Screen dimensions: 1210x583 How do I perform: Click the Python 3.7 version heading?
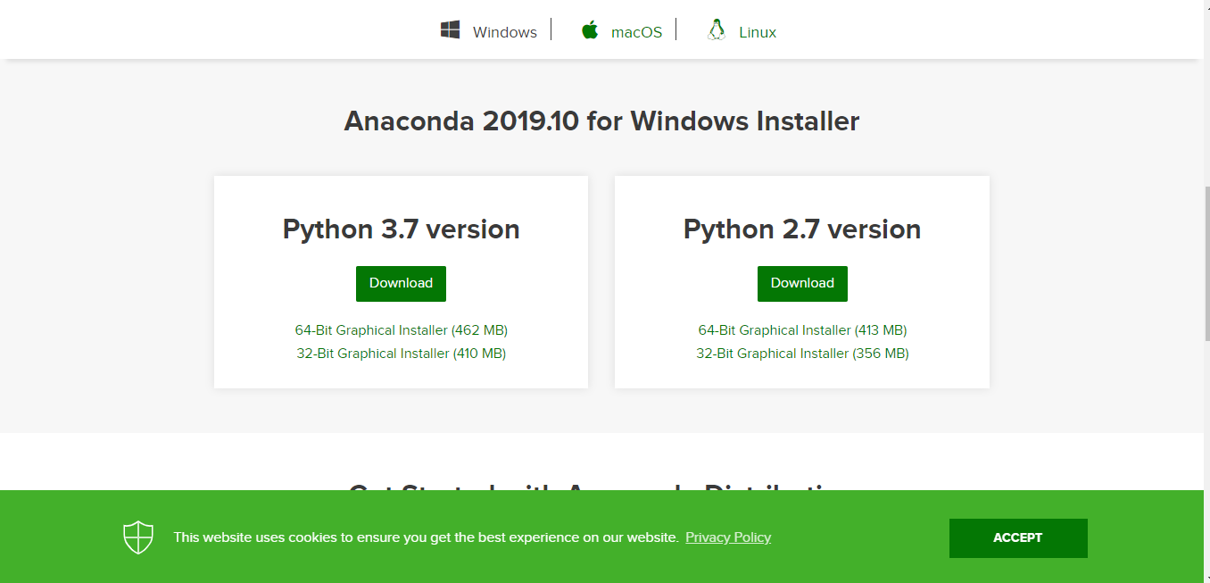[x=401, y=229]
